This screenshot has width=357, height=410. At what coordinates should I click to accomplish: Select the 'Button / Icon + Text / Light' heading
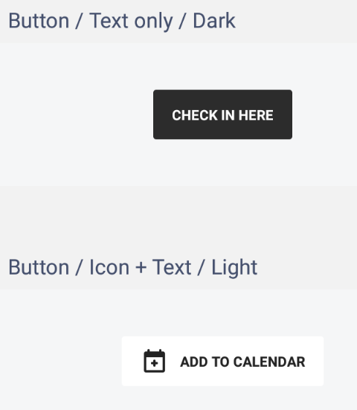(133, 267)
